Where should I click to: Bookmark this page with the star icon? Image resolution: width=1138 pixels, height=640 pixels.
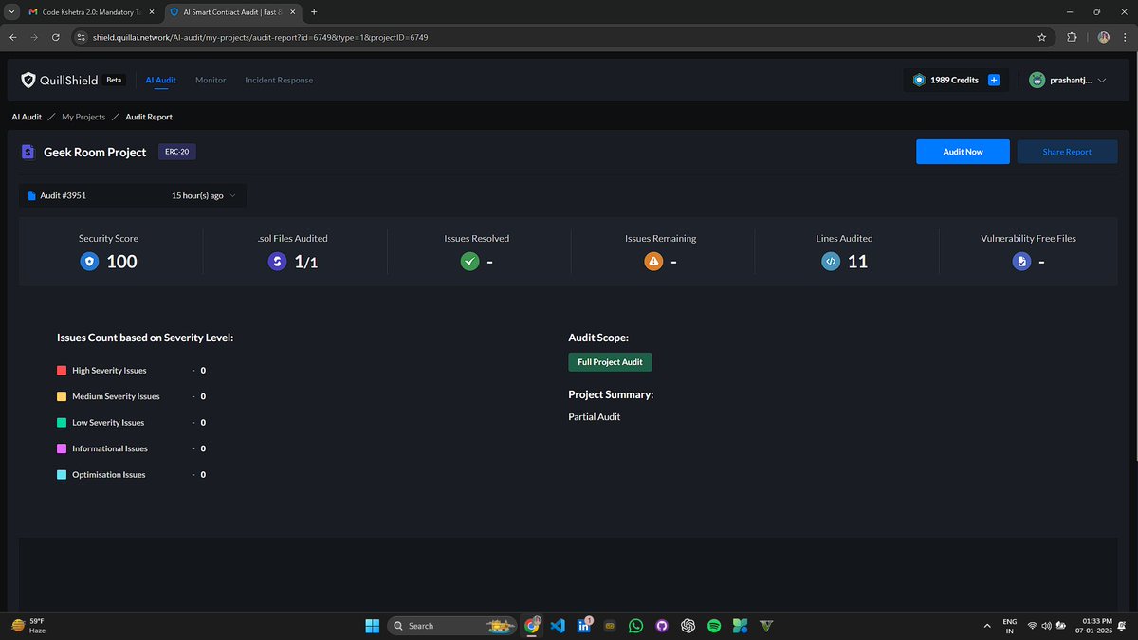pos(1042,37)
